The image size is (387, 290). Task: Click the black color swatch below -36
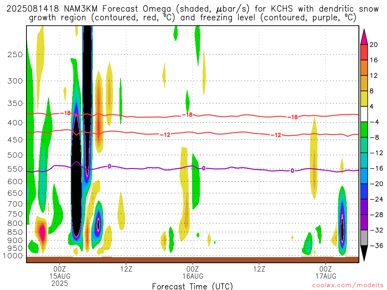(364, 253)
